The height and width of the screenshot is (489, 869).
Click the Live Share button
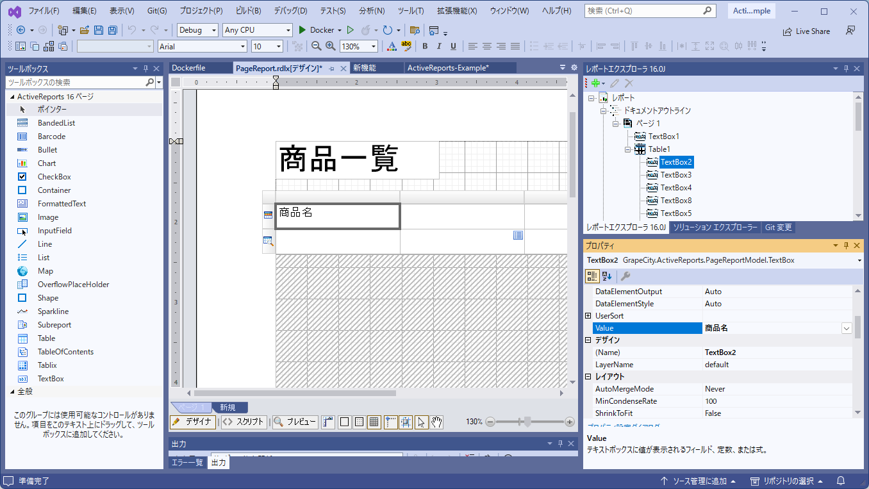[806, 31]
